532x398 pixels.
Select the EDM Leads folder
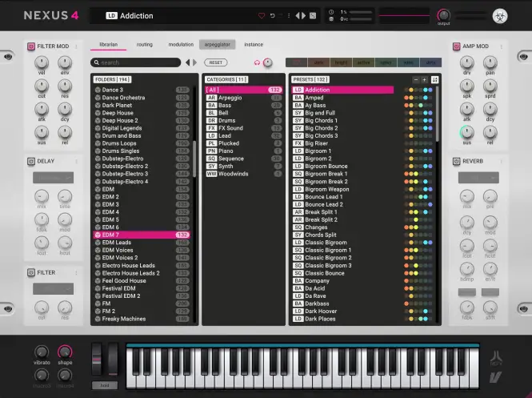[142, 243]
